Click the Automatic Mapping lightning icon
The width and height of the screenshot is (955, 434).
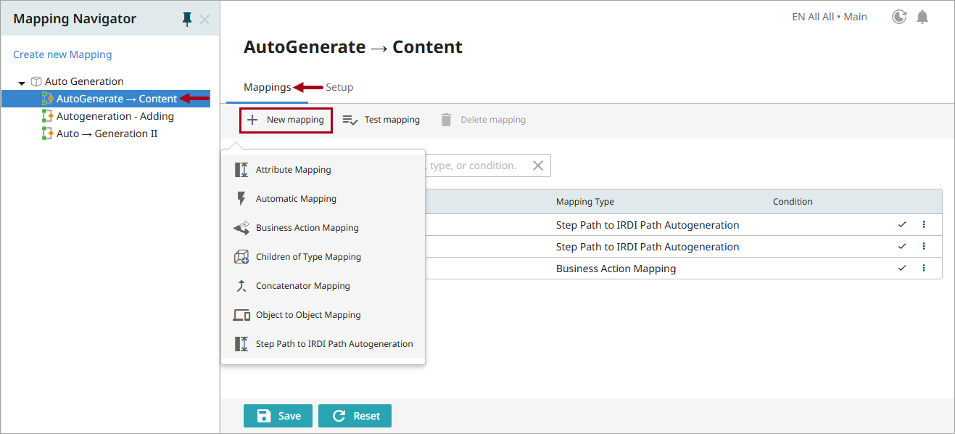241,199
